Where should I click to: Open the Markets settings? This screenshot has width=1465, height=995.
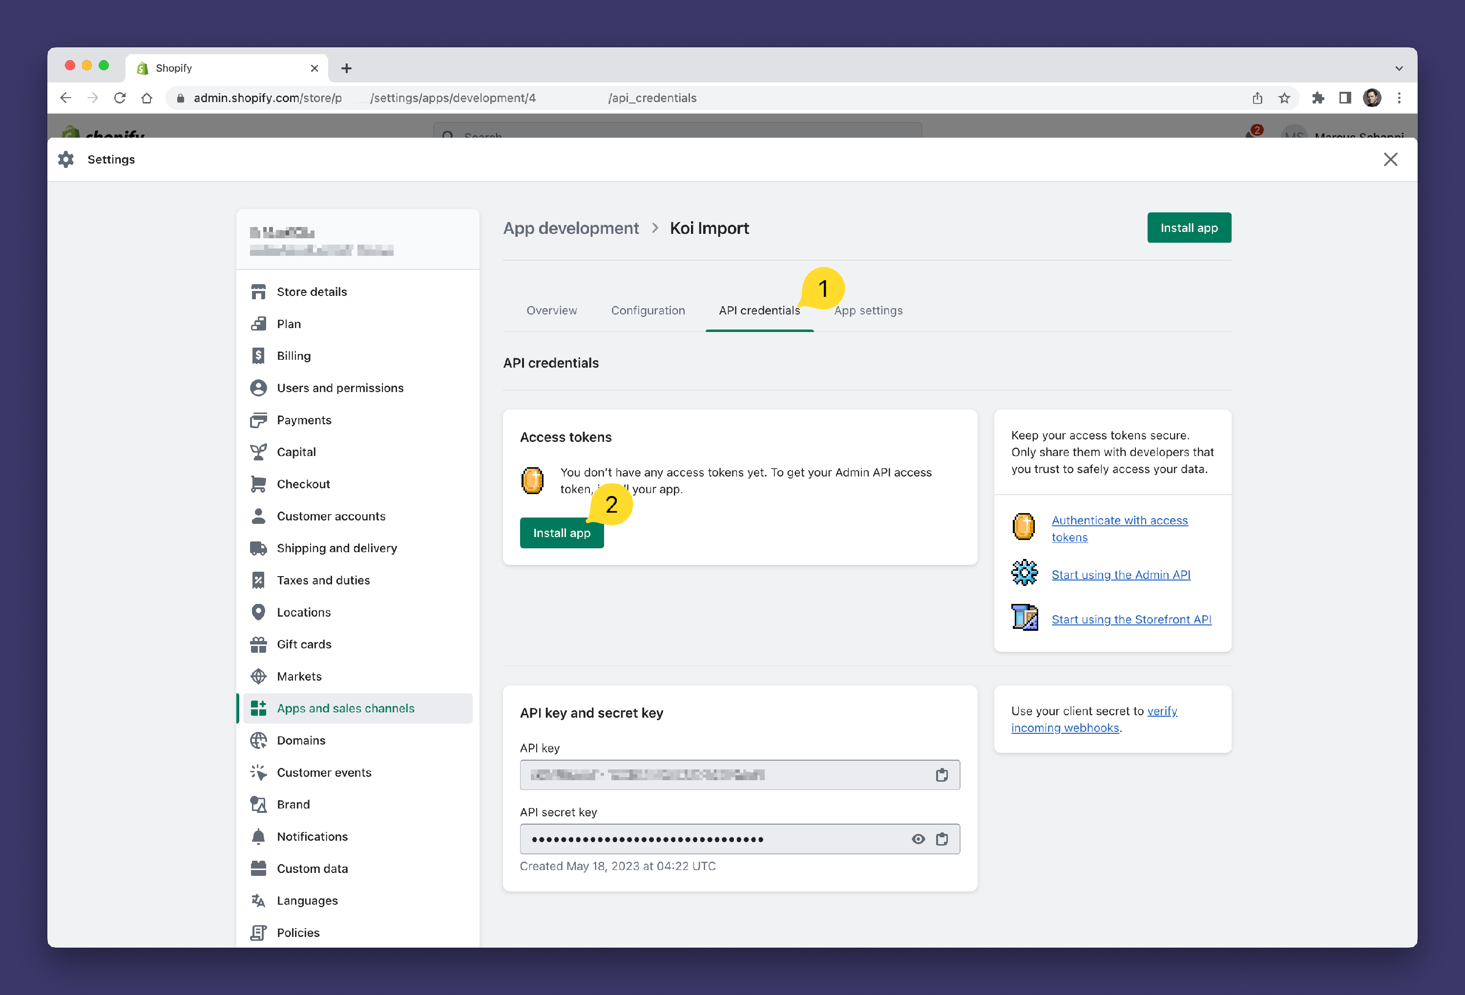[299, 676]
